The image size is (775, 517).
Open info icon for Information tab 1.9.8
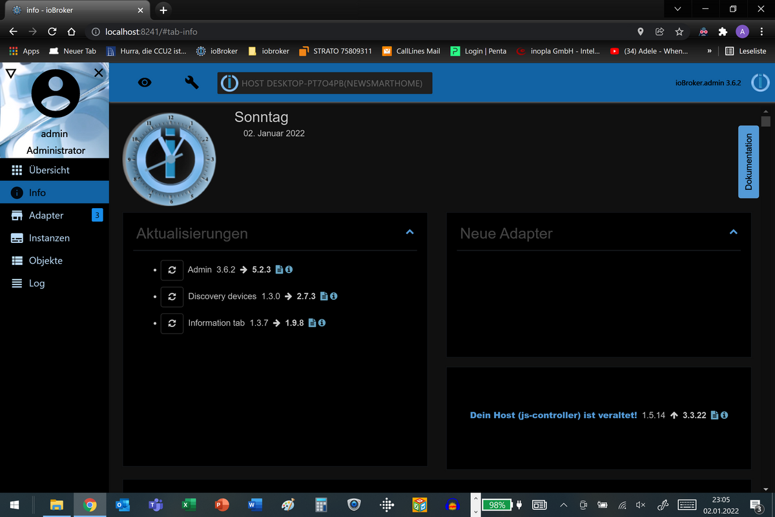tap(322, 322)
